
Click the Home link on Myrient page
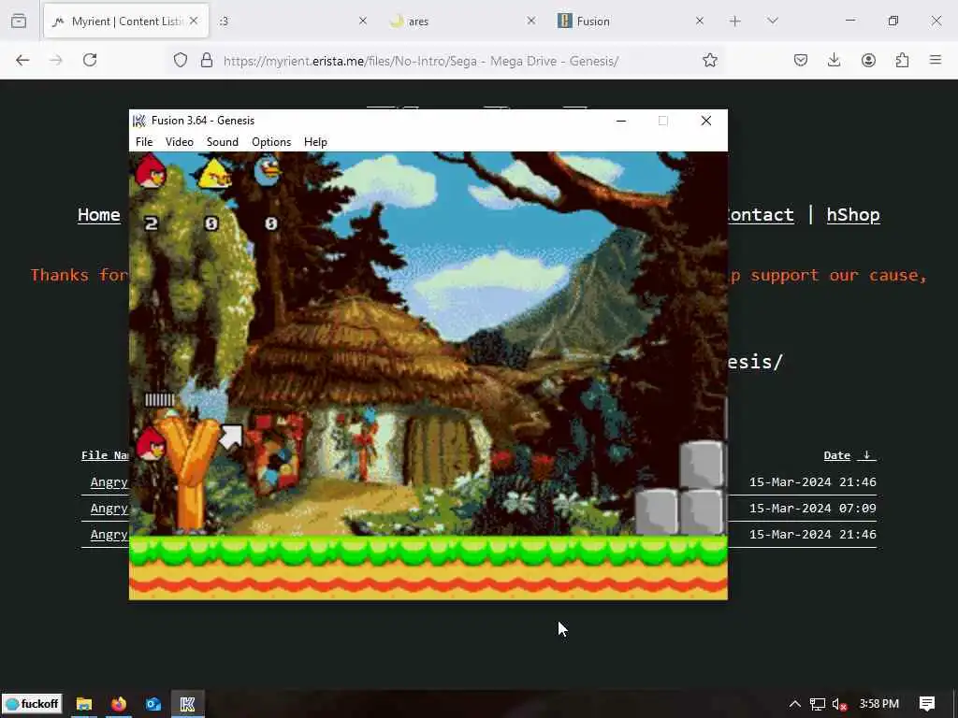pyautogui.click(x=98, y=215)
